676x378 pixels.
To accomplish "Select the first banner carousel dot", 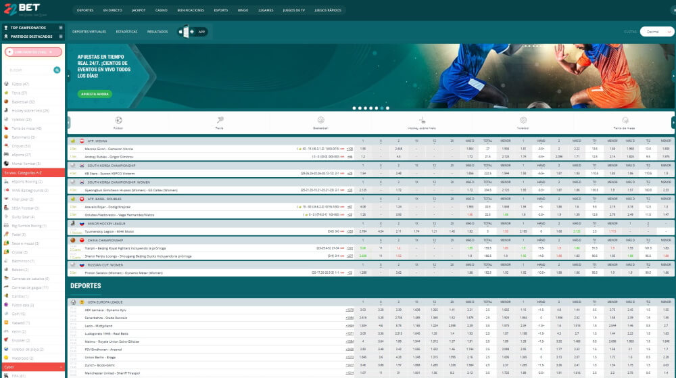I will coord(354,108).
